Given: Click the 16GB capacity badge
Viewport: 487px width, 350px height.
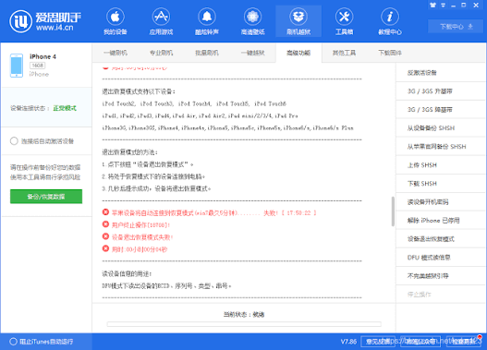Looking at the screenshot, I should point(38,66).
